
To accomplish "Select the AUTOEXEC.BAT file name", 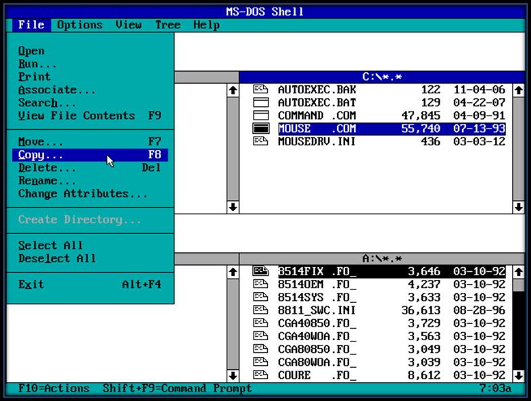I will pyautogui.click(x=317, y=103).
